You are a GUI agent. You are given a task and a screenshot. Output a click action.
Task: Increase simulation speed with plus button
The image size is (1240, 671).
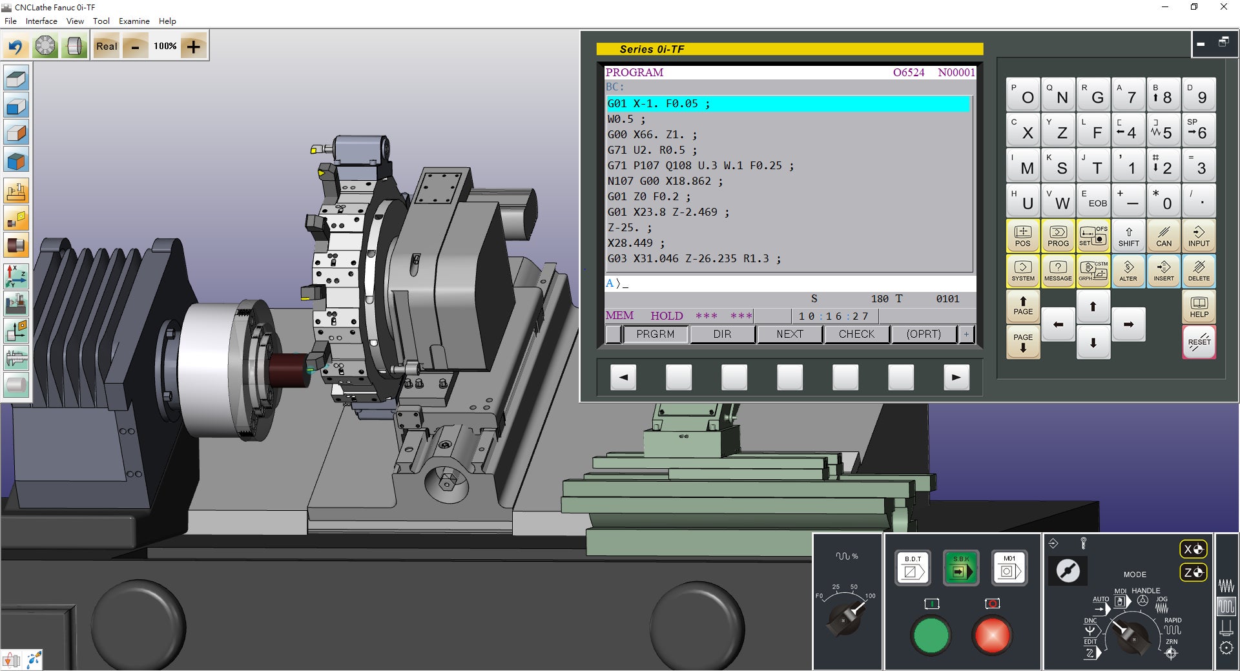[x=194, y=46]
